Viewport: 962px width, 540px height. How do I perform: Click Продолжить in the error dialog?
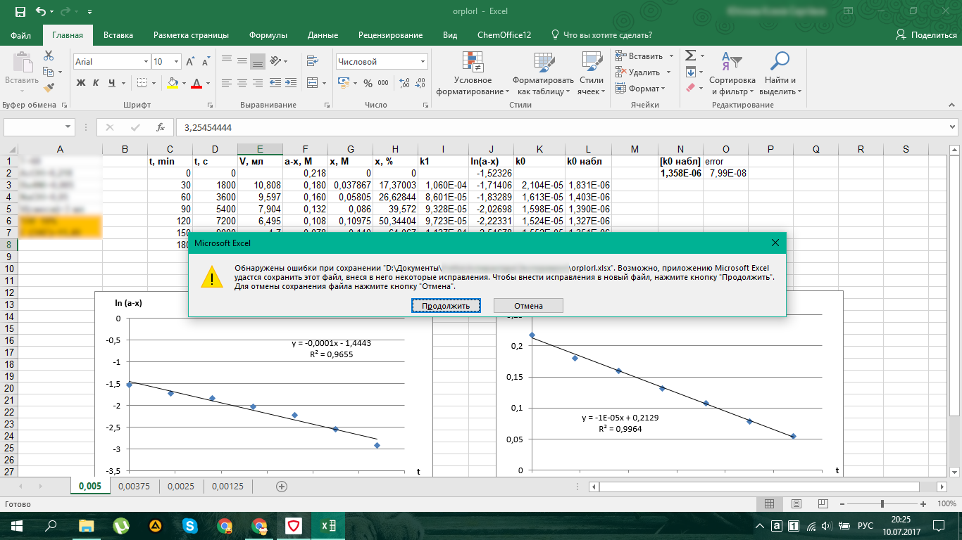click(x=446, y=305)
